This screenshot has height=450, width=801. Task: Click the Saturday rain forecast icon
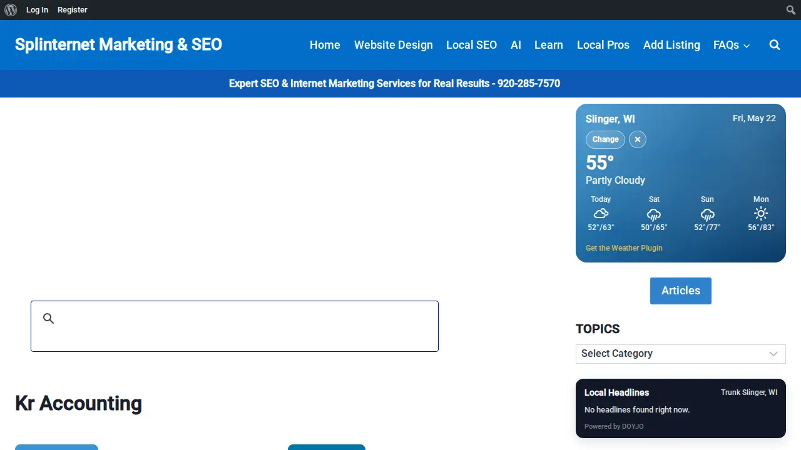point(654,214)
